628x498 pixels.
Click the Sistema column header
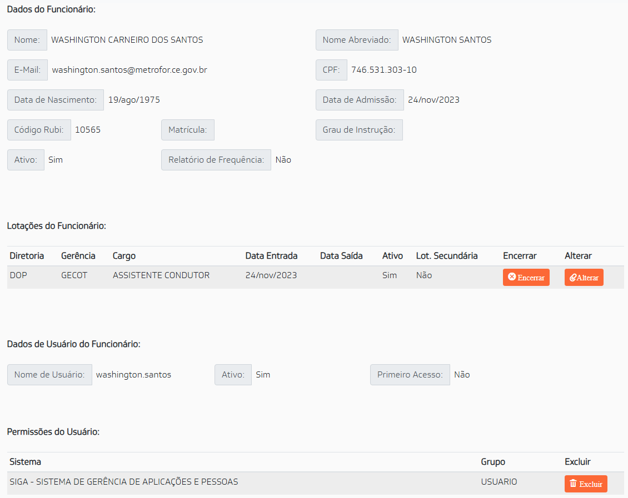pos(25,462)
